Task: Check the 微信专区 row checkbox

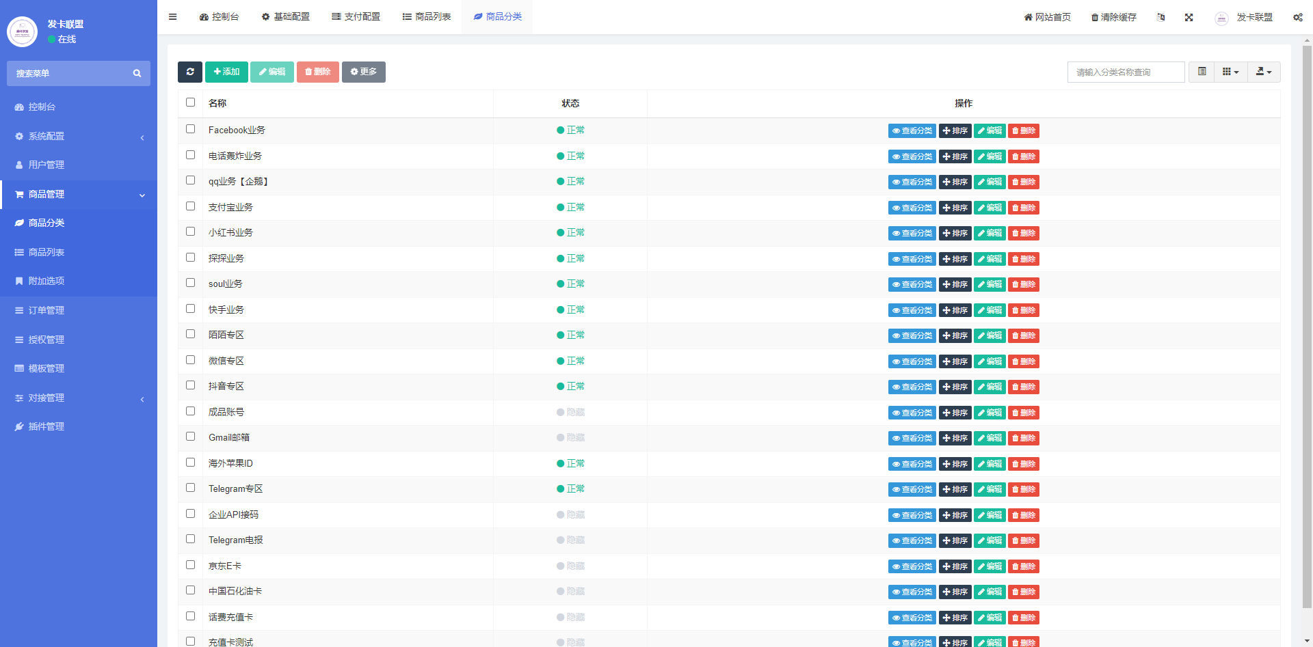Action: click(191, 360)
